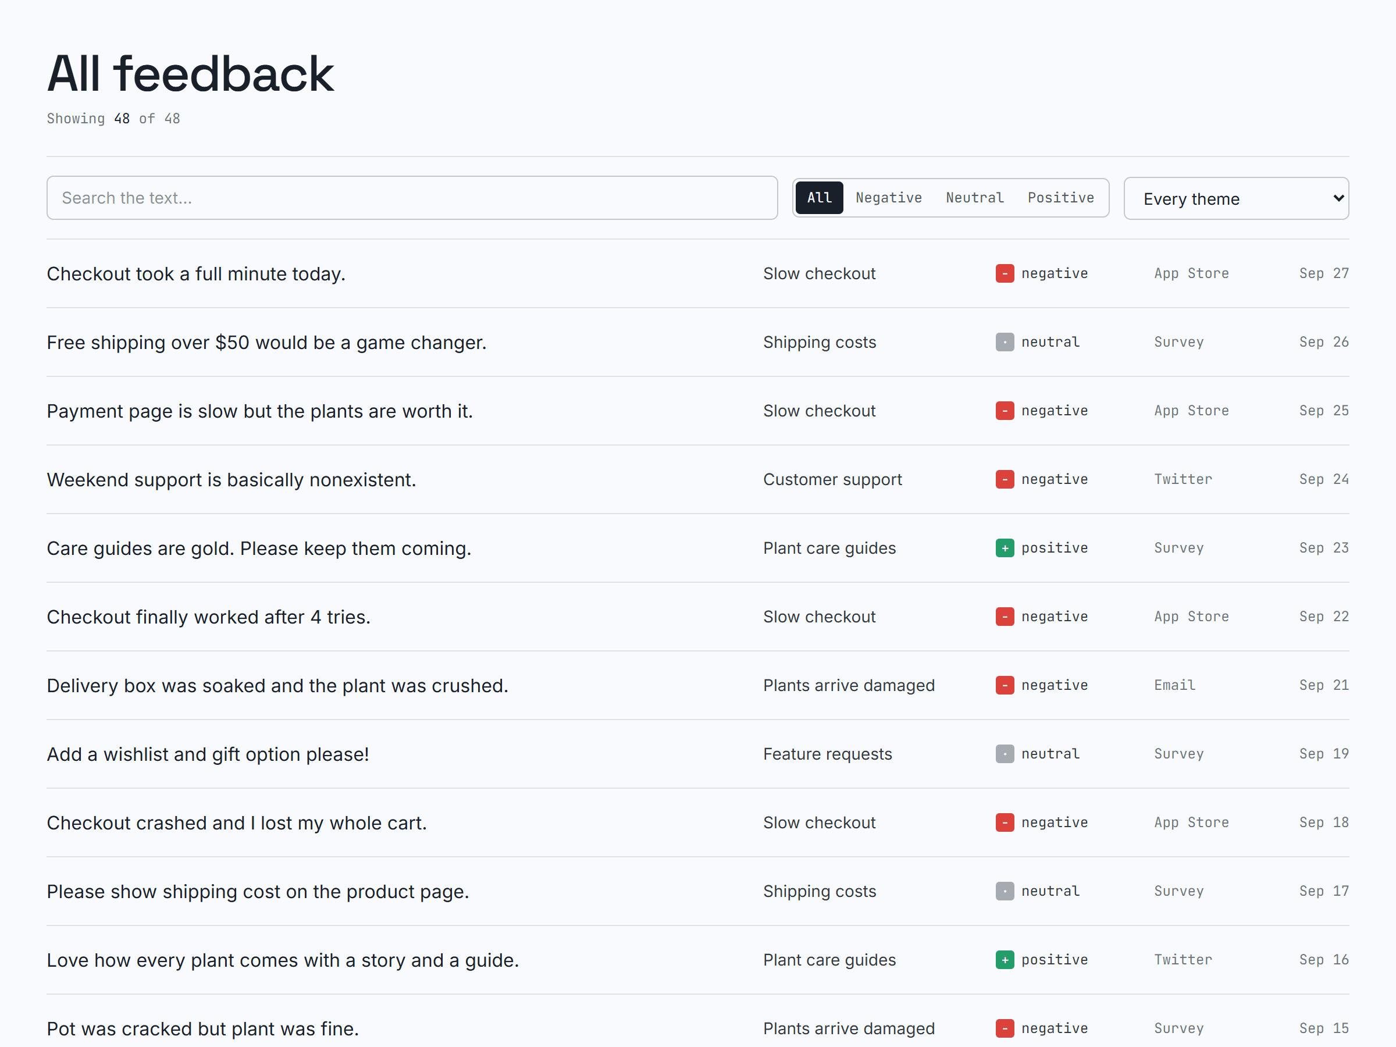The width and height of the screenshot is (1396, 1047).
Task: Click 'Slow checkout' theme in Sep 27 row
Action: (819, 274)
